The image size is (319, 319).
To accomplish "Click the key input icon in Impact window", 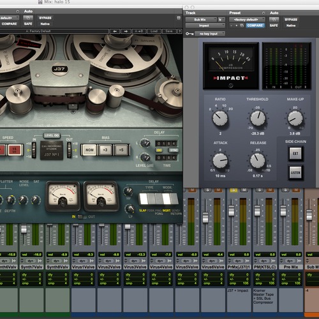I will (x=189, y=34).
